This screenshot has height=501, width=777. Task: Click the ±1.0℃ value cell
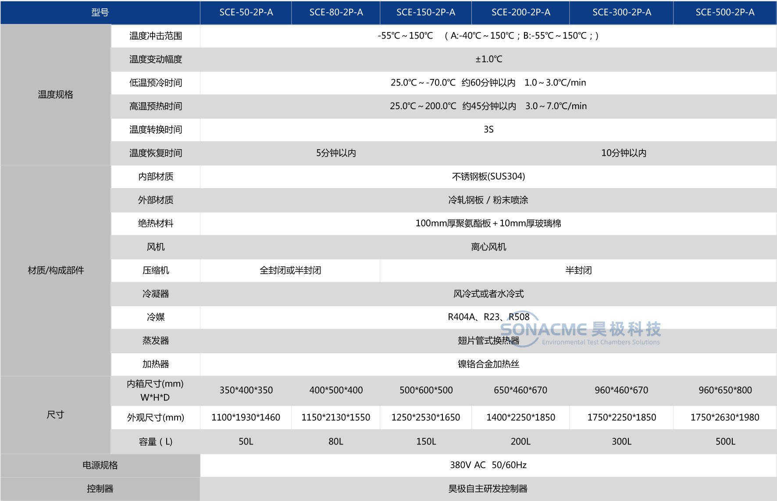click(x=488, y=59)
